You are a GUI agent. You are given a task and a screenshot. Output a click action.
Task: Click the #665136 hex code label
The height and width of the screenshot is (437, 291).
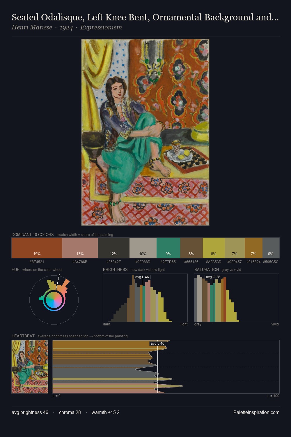click(191, 262)
